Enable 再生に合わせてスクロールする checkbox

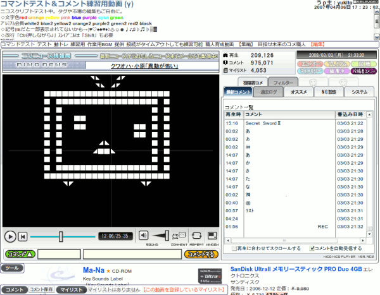click(234, 248)
